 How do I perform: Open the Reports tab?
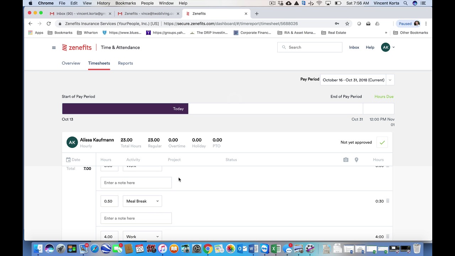click(x=125, y=63)
